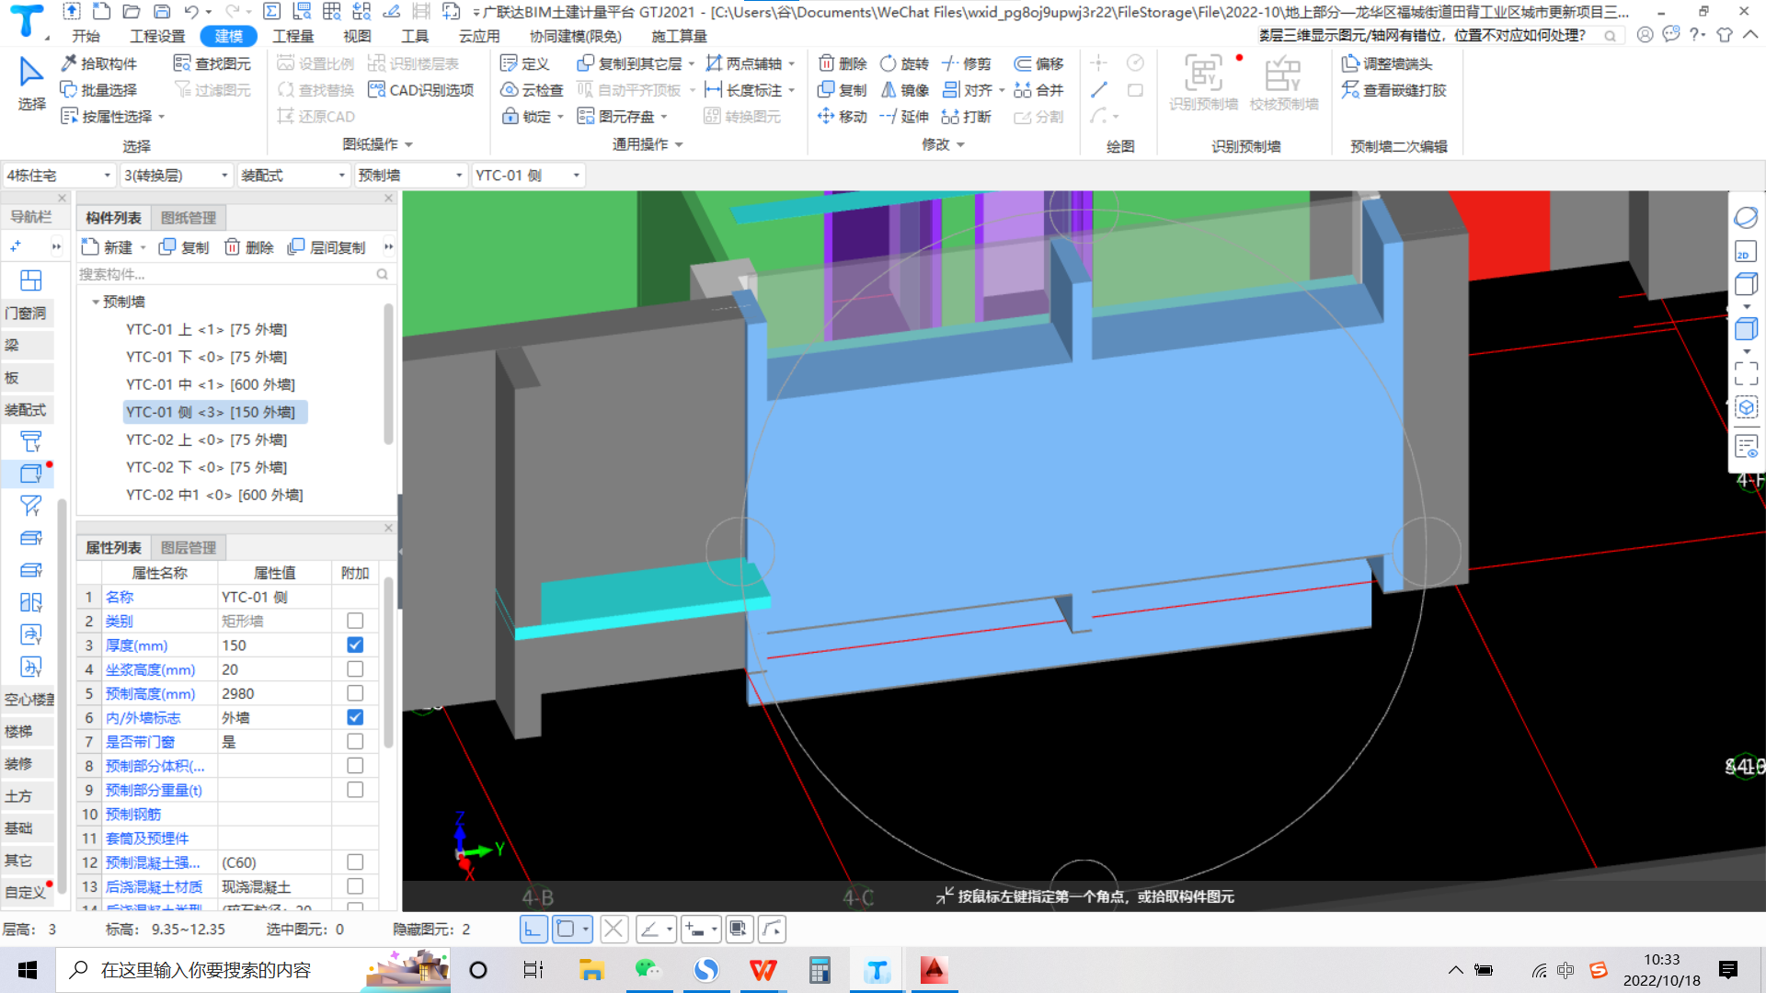Open the YTC-01 侧 component dropdown
Image resolution: width=1766 pixels, height=993 pixels.
528,175
